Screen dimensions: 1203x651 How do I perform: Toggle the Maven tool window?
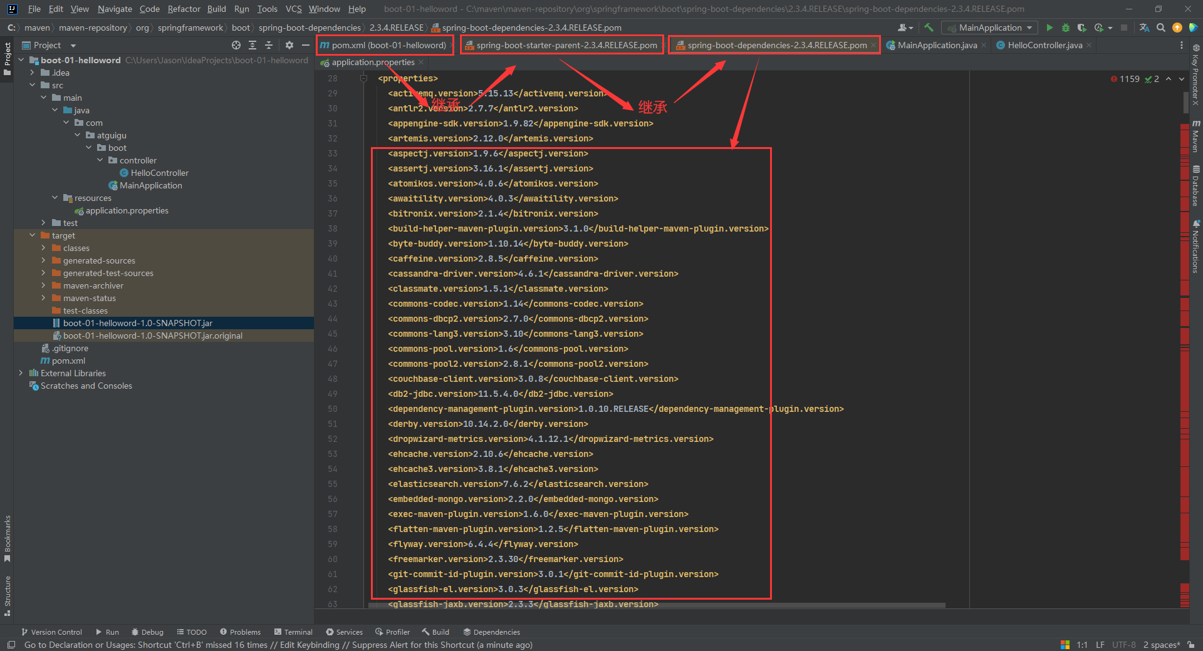point(1195,136)
